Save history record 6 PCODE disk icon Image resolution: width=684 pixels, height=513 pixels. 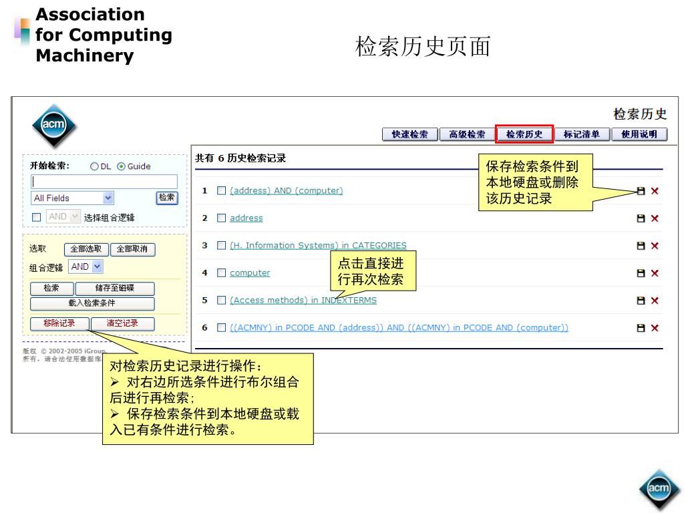pyautogui.click(x=641, y=327)
